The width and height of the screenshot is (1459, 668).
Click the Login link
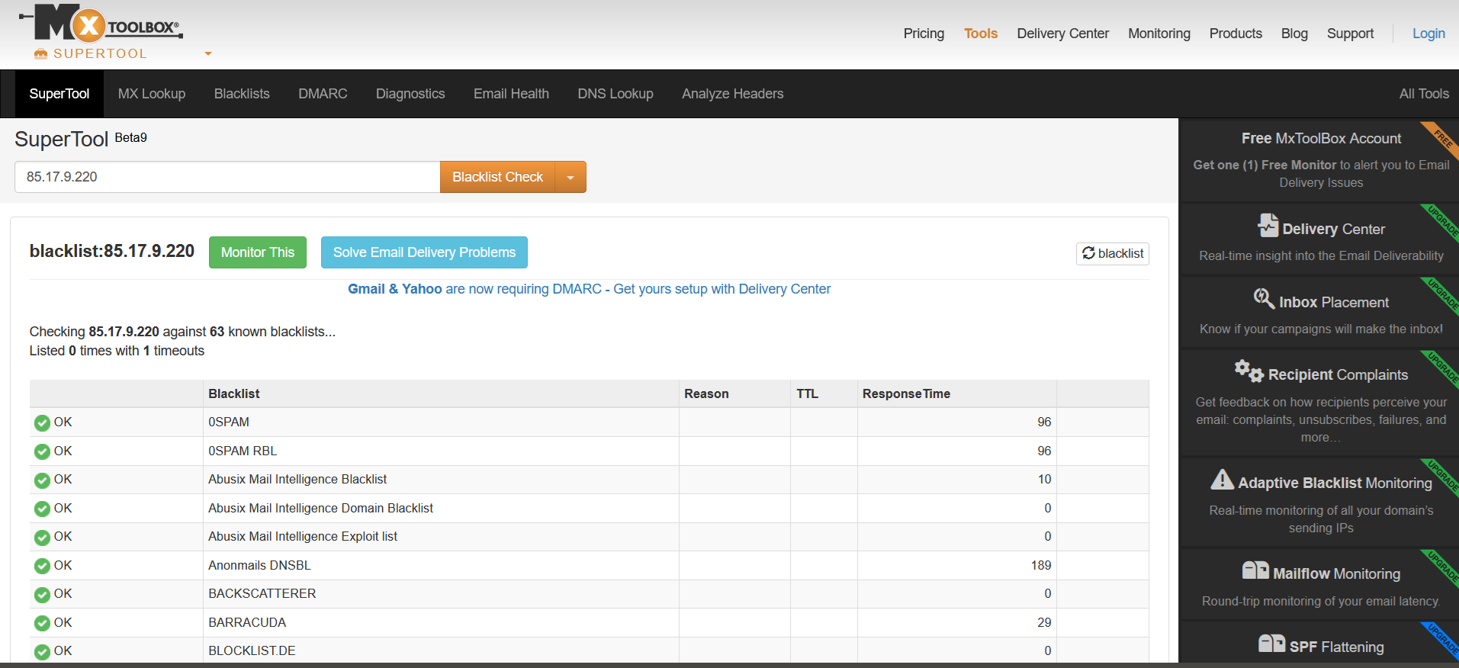[x=1428, y=34]
